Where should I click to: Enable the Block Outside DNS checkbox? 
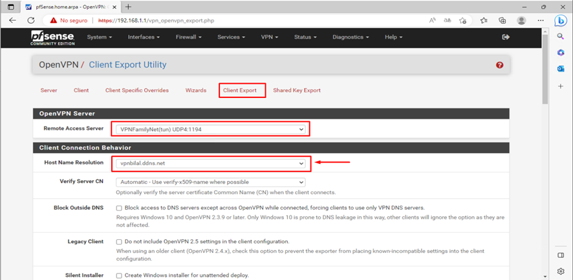pyautogui.click(x=119, y=208)
